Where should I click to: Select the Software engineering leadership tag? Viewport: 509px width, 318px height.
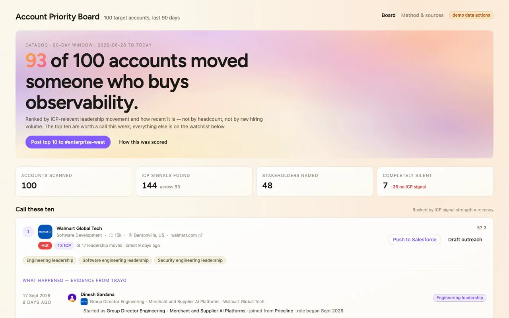(x=115, y=260)
